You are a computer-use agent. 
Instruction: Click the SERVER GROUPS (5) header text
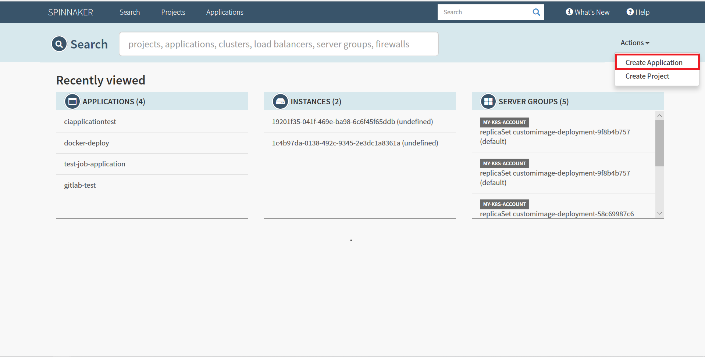point(534,101)
